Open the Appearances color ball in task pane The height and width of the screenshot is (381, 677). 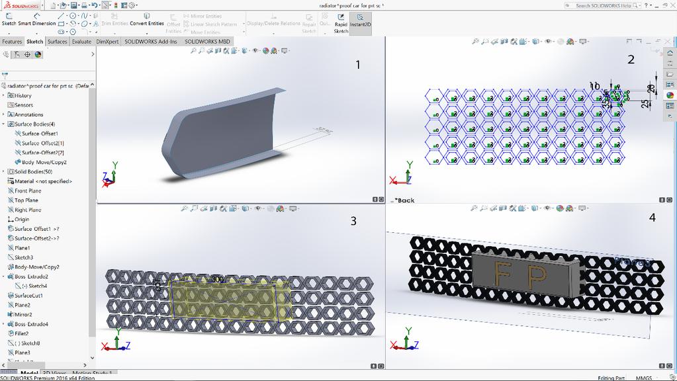click(x=670, y=95)
